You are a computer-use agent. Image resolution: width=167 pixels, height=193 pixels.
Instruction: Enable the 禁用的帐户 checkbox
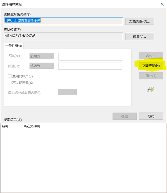click(x=10, y=76)
